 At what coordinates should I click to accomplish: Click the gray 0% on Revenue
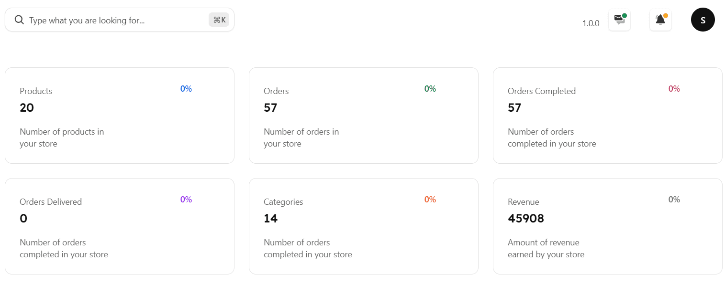point(674,200)
